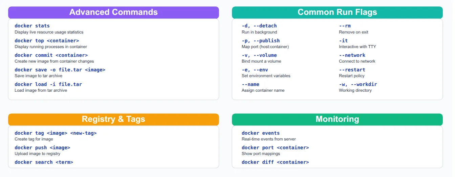The width and height of the screenshot is (456, 177).
Task: Select the --restart flag
Action: [x=352, y=70]
